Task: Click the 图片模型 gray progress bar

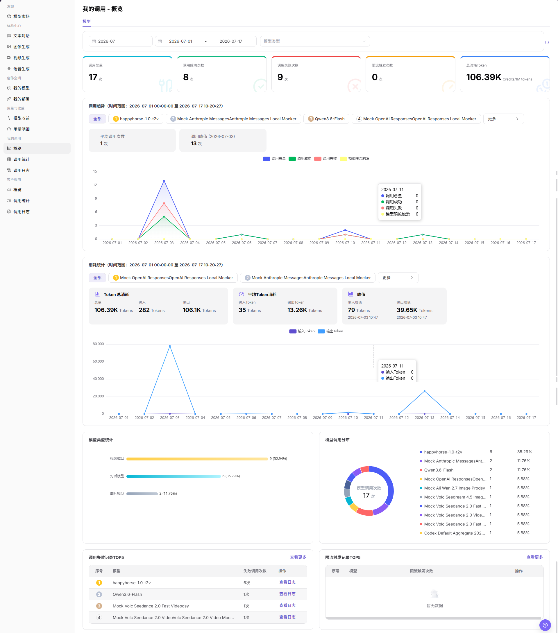Action: pyautogui.click(x=142, y=494)
